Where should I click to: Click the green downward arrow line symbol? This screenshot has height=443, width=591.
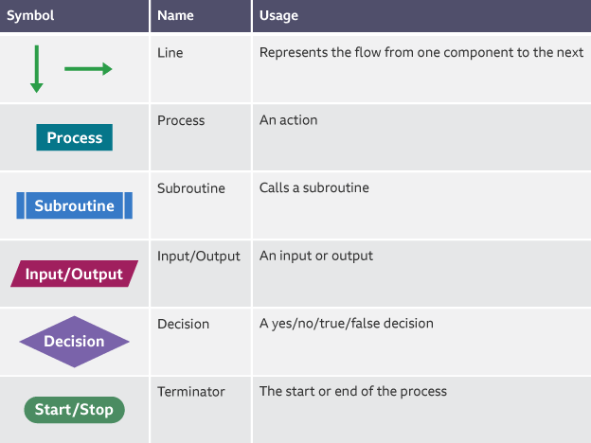coord(37,70)
